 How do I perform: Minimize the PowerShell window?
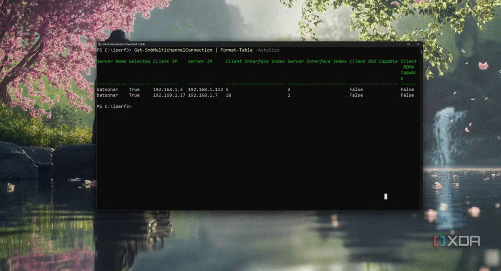coord(400,44)
